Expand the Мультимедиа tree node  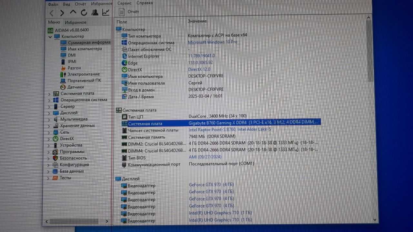click(49, 120)
